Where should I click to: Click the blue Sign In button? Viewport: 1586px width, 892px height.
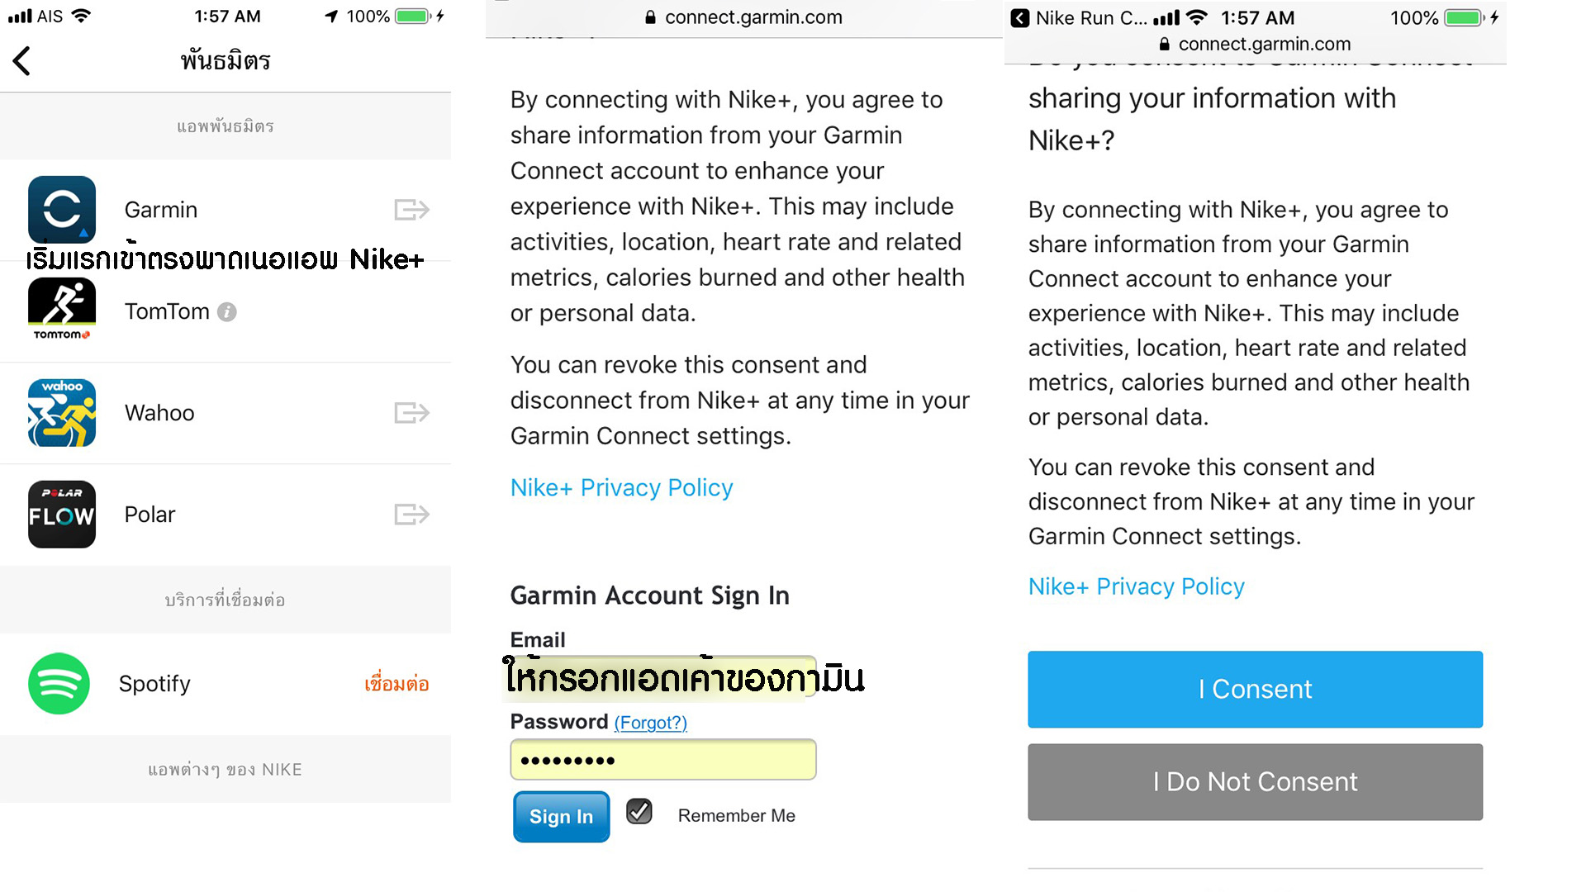point(562,817)
